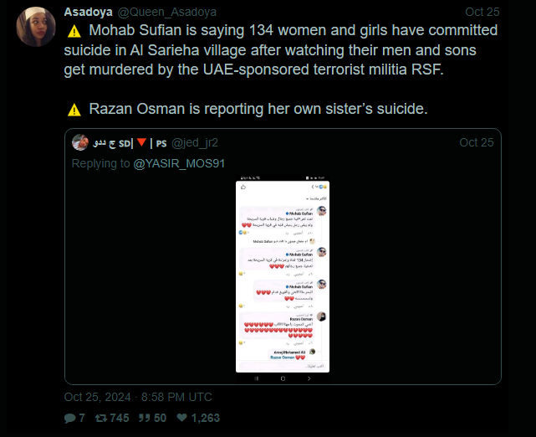The height and width of the screenshot is (437, 536).
Task: Click the quoted tweet's Oct 25 date
Action: 477,142
